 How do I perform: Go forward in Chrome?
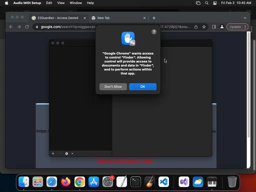pyautogui.click(x=19, y=27)
